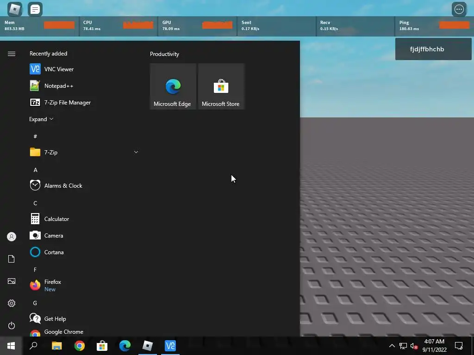Open the clock showing 4:07 AM
The image size is (474, 355).
coord(434,346)
